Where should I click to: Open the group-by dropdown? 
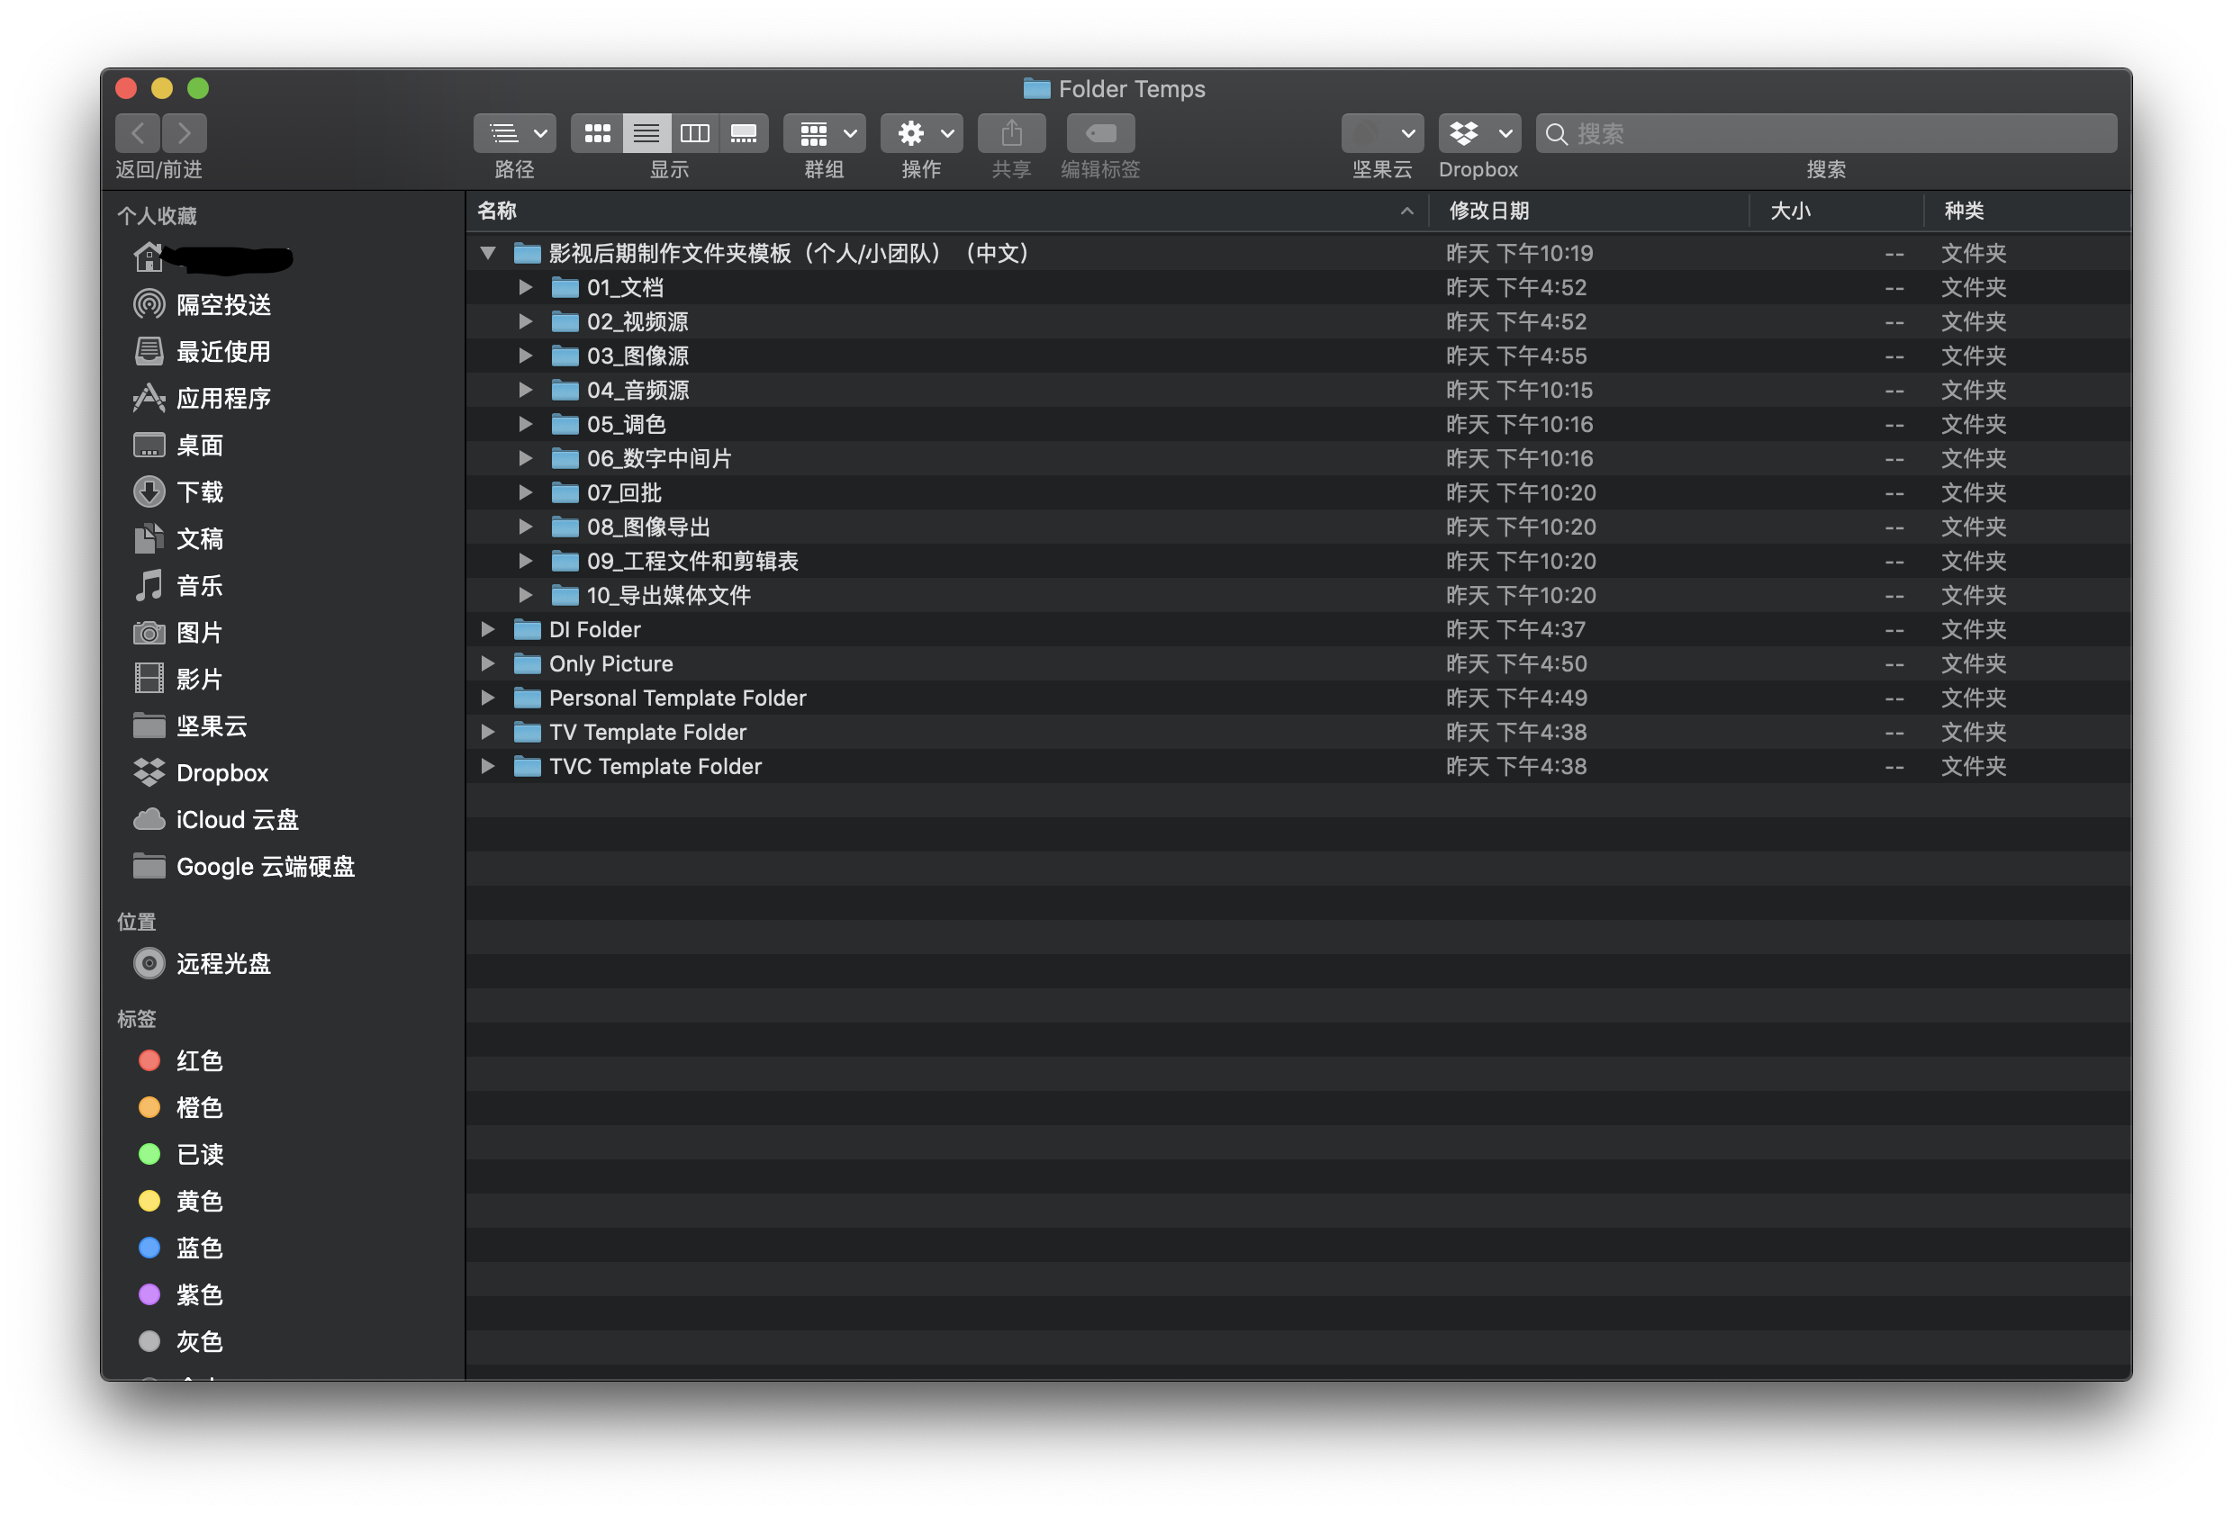[825, 133]
